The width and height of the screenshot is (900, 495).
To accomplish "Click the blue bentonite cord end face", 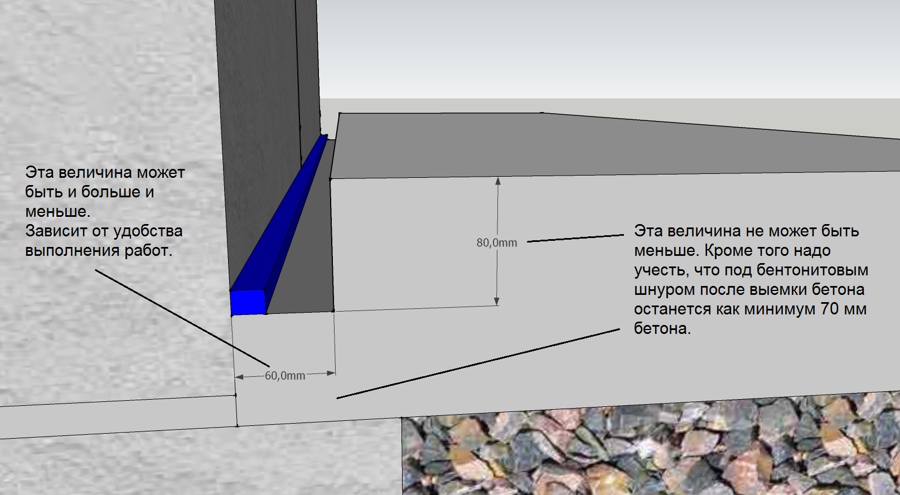I will click(x=248, y=303).
